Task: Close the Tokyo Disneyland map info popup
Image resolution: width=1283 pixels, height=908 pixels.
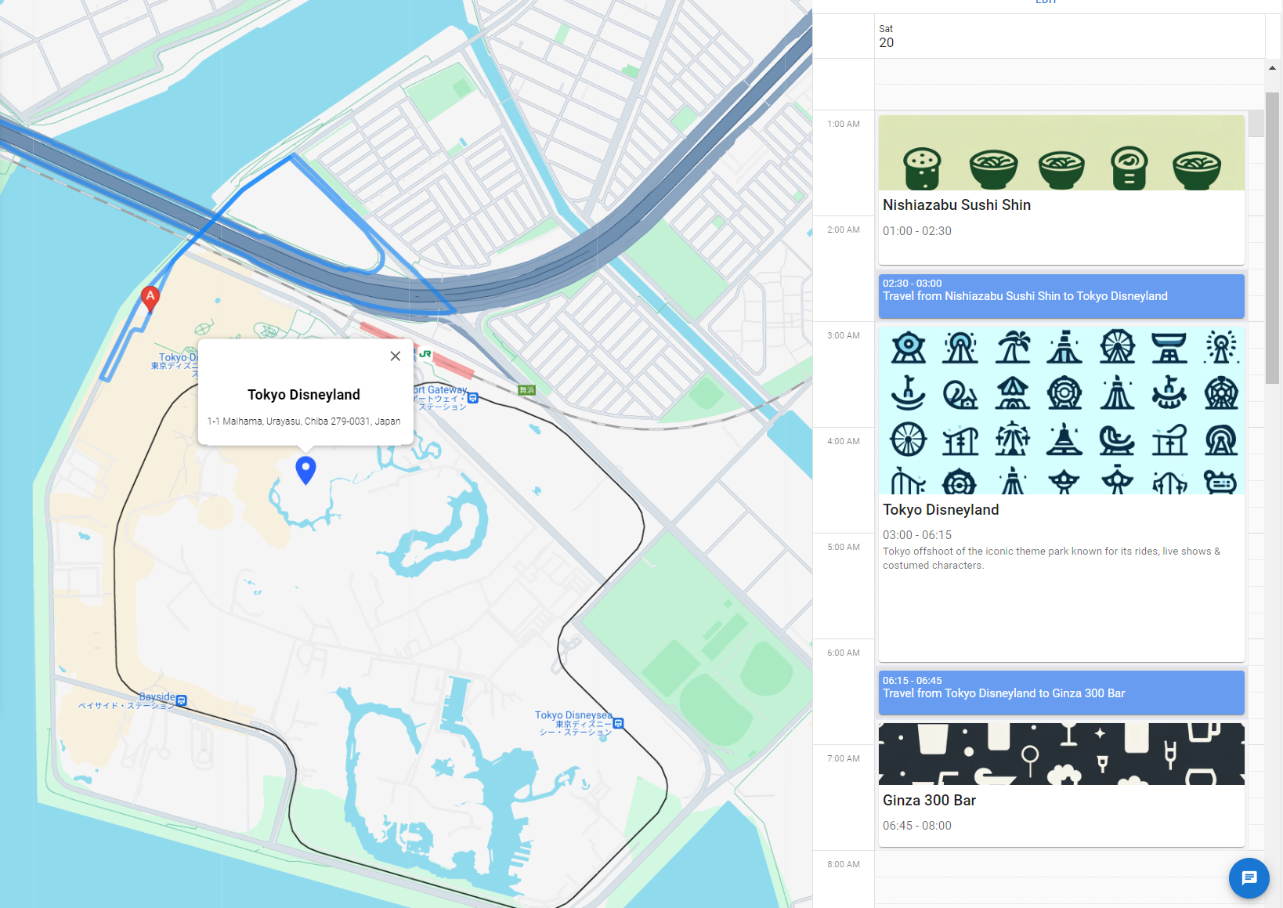Action: click(396, 356)
